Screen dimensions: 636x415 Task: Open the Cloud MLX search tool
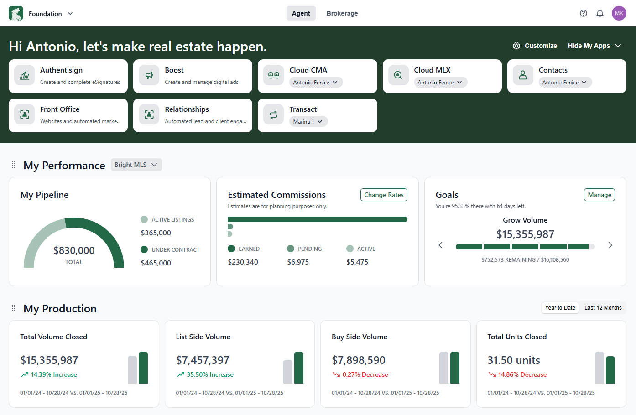pos(398,75)
